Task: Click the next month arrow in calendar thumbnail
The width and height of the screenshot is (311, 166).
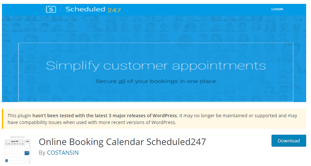Action: click(23, 141)
